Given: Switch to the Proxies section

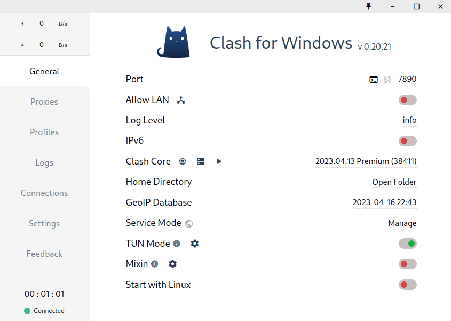Looking at the screenshot, I should coord(44,101).
